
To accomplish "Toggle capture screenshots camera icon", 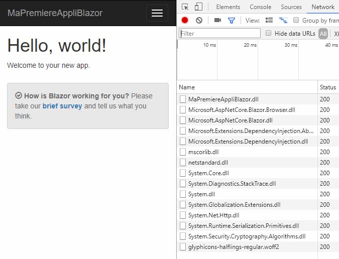I will [217, 20].
